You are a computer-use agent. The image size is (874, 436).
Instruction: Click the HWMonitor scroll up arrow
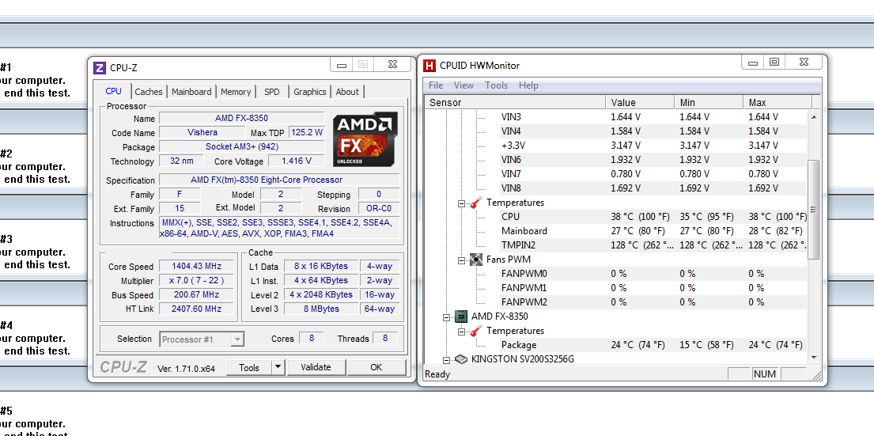tap(813, 116)
